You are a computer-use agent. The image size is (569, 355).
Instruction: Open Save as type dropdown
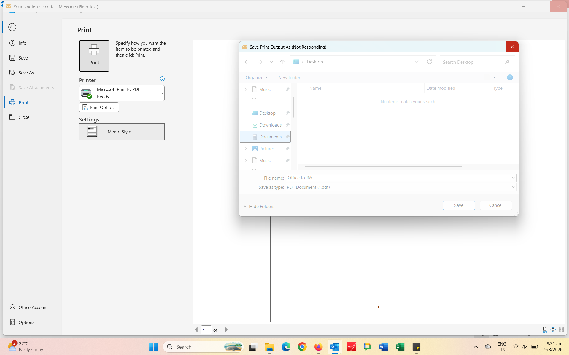(401, 187)
